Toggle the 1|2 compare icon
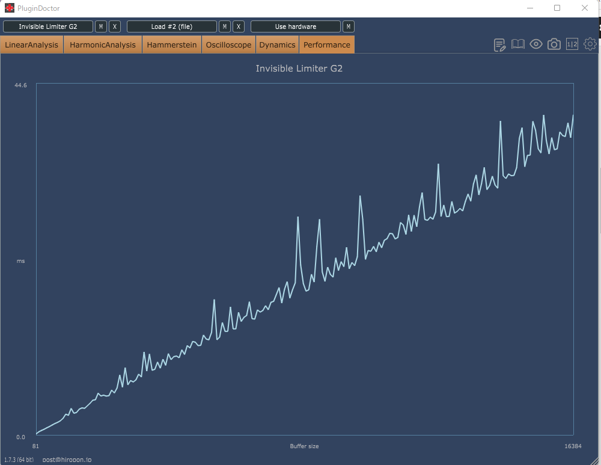Viewport: 601px width, 465px height. coord(572,45)
